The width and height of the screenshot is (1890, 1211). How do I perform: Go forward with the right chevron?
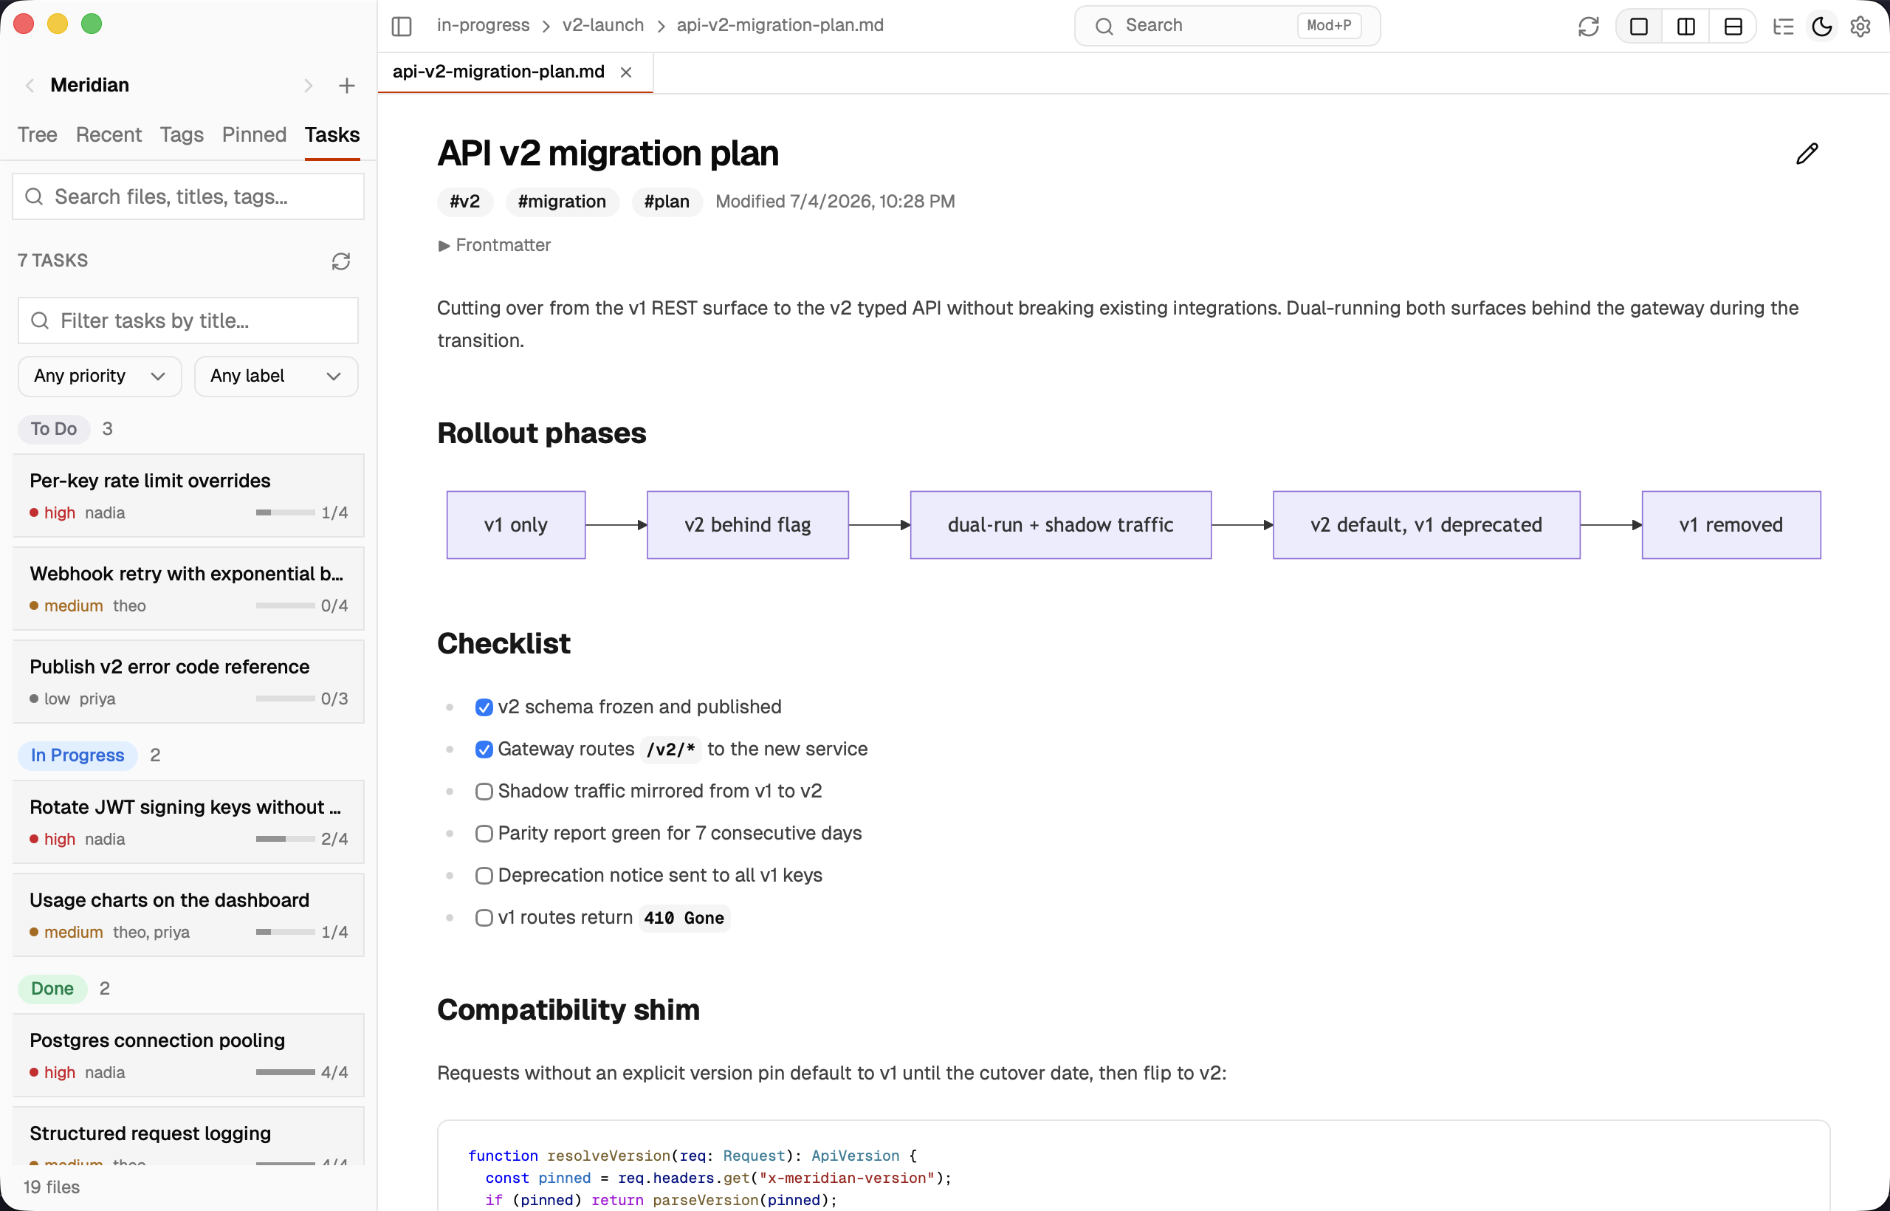point(308,86)
